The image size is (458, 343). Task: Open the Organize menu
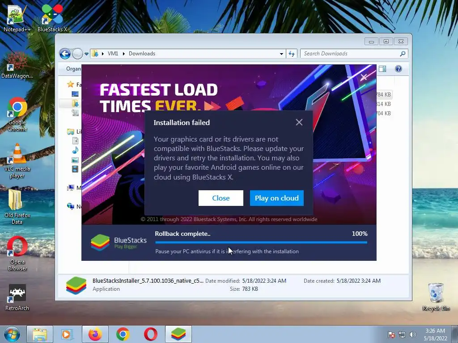(73, 69)
